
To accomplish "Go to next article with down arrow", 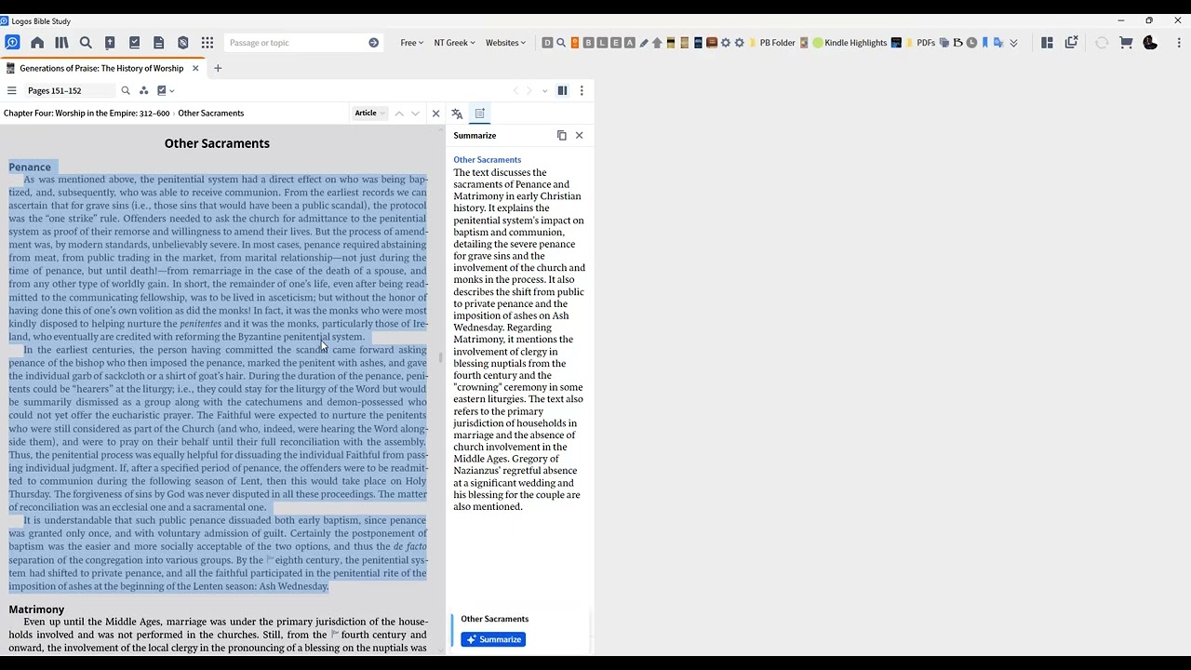I will [415, 114].
